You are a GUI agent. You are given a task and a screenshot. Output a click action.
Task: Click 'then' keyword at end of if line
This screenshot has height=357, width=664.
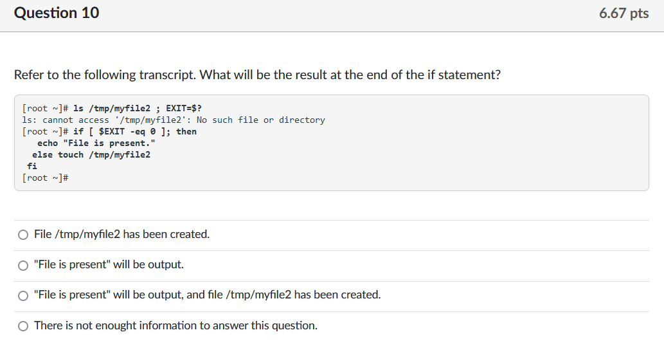pos(186,131)
